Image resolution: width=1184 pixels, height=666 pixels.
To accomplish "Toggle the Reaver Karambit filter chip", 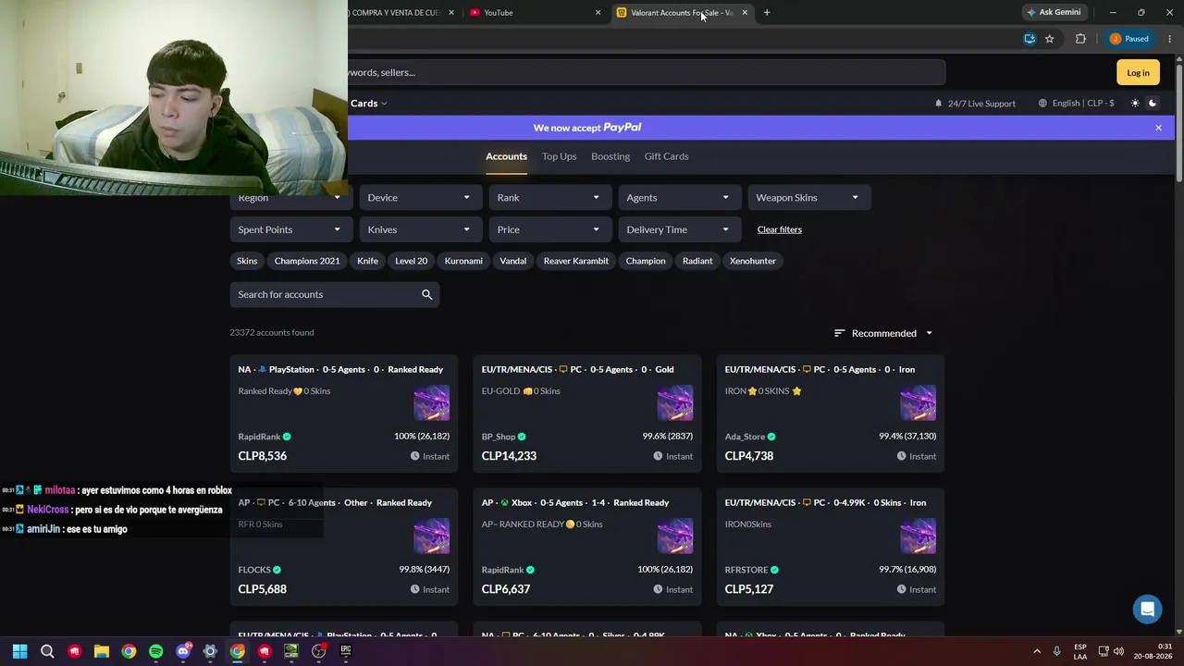I will [x=576, y=261].
